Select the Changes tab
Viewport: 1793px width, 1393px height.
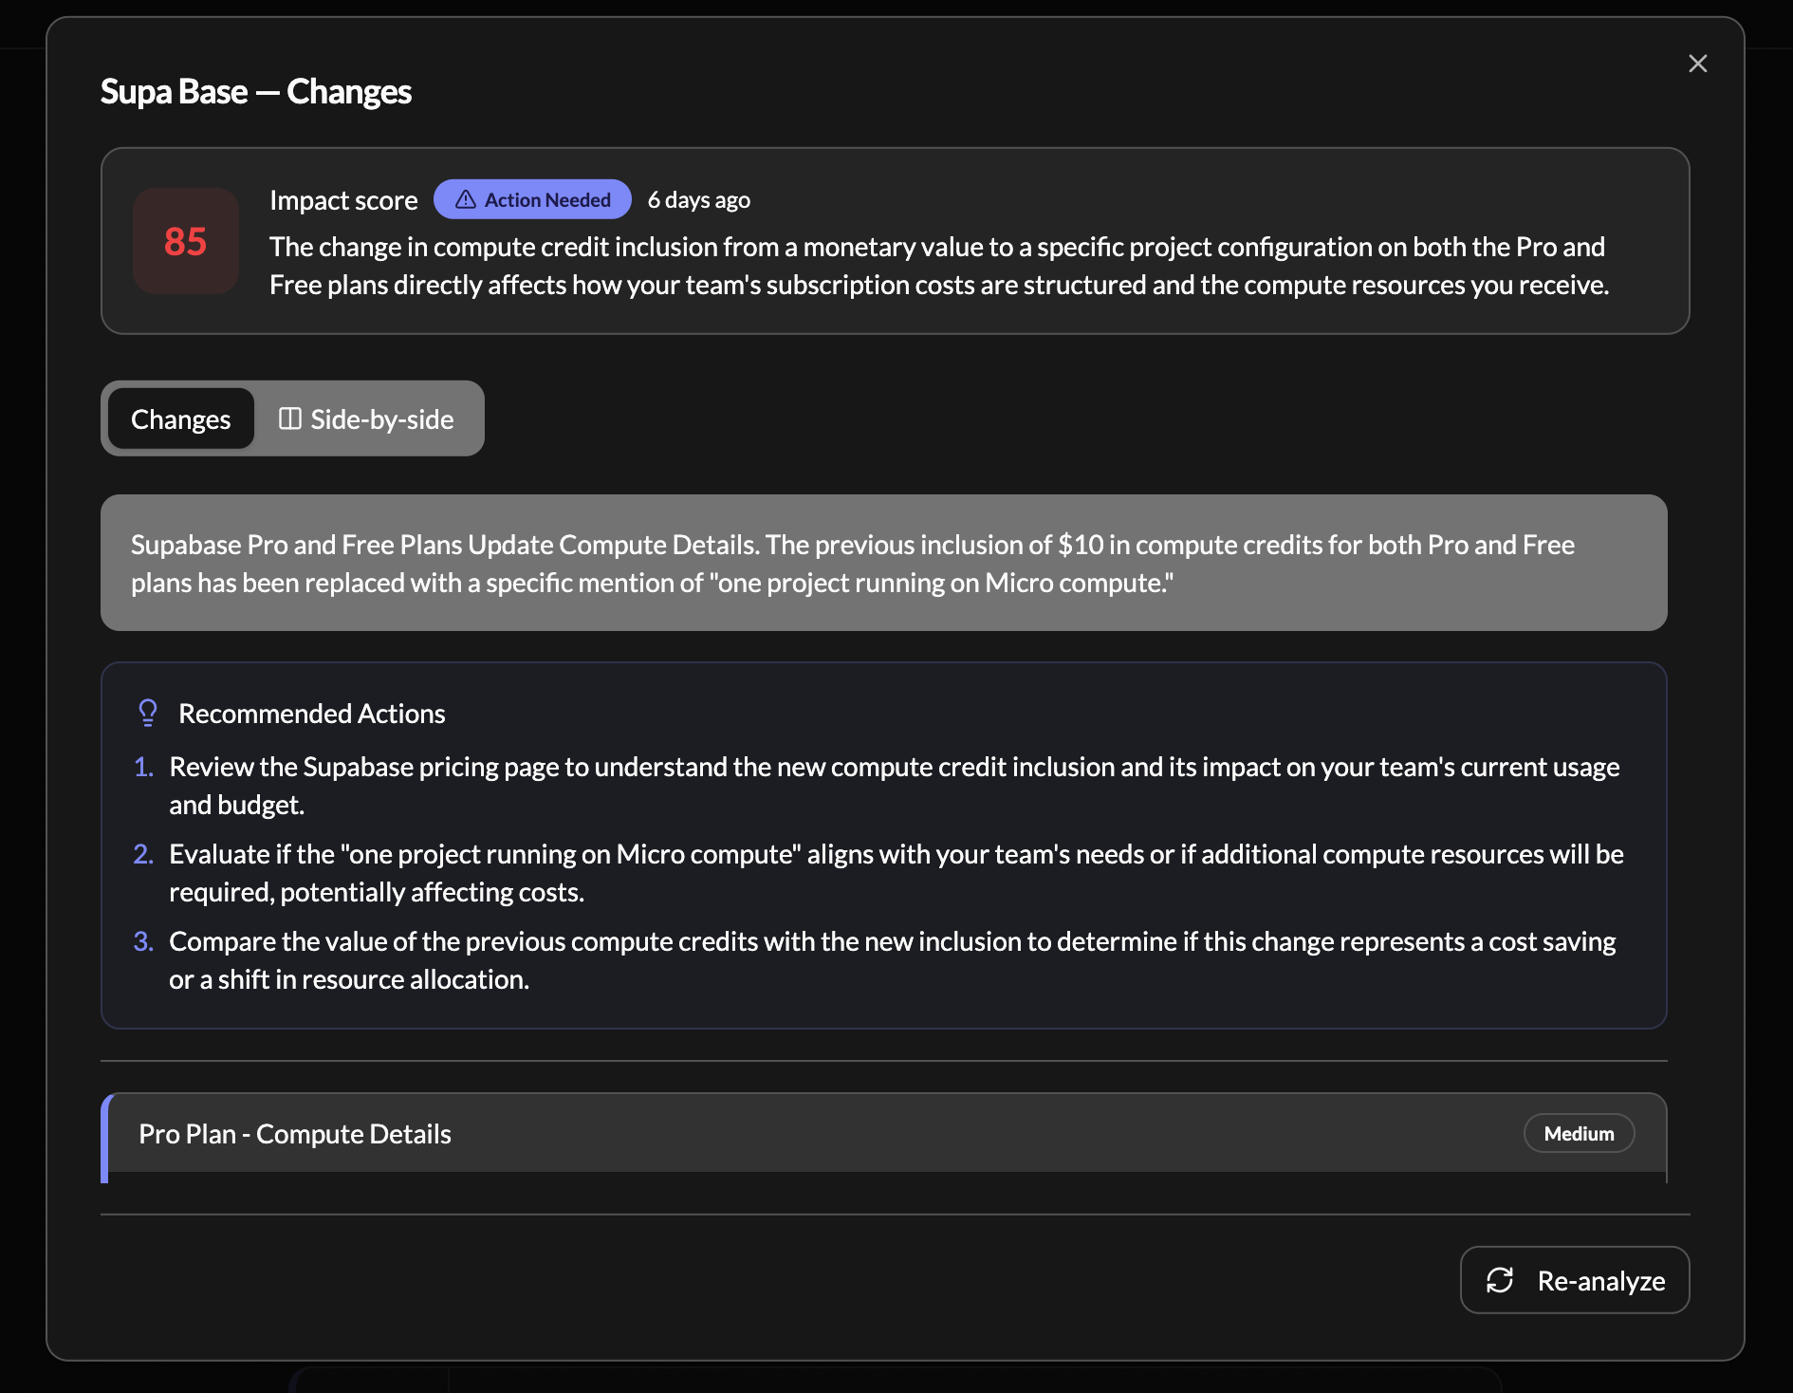coord(180,418)
